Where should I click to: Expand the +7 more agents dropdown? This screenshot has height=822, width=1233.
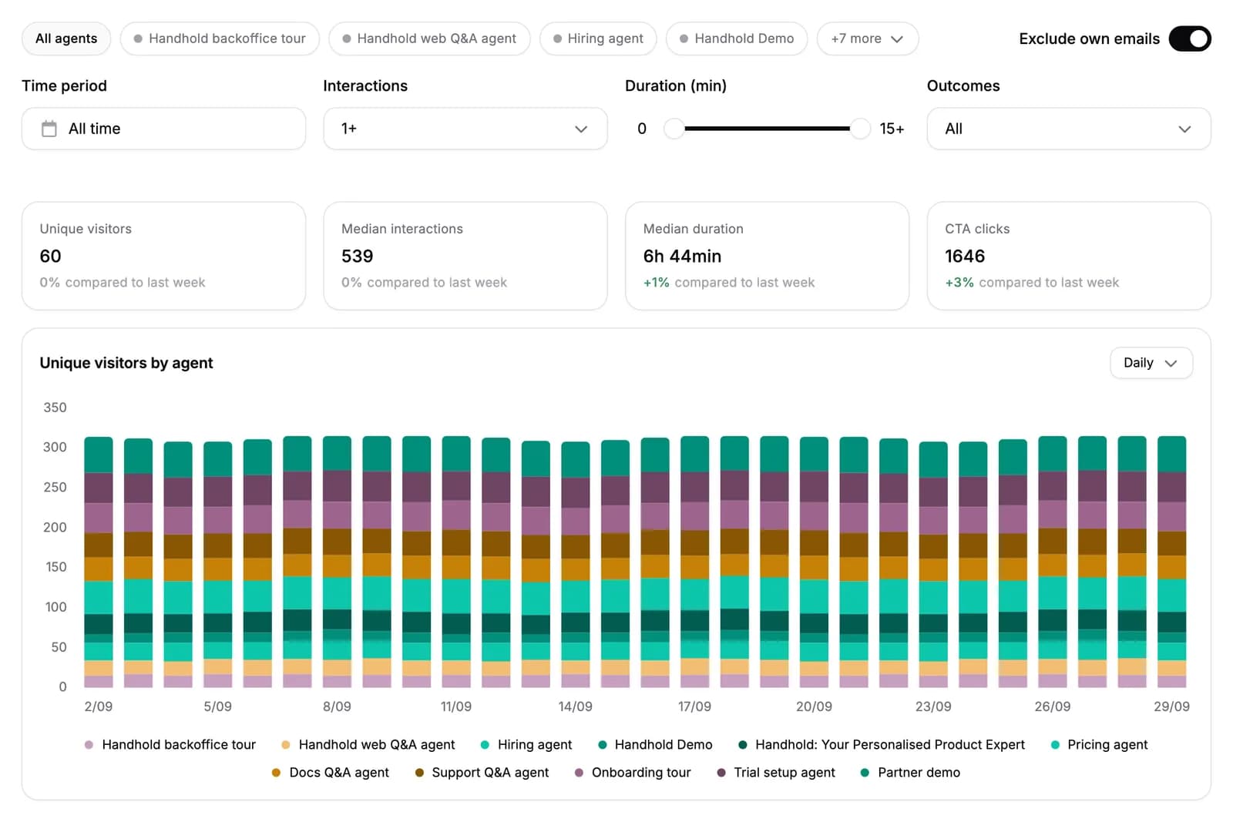868,39
